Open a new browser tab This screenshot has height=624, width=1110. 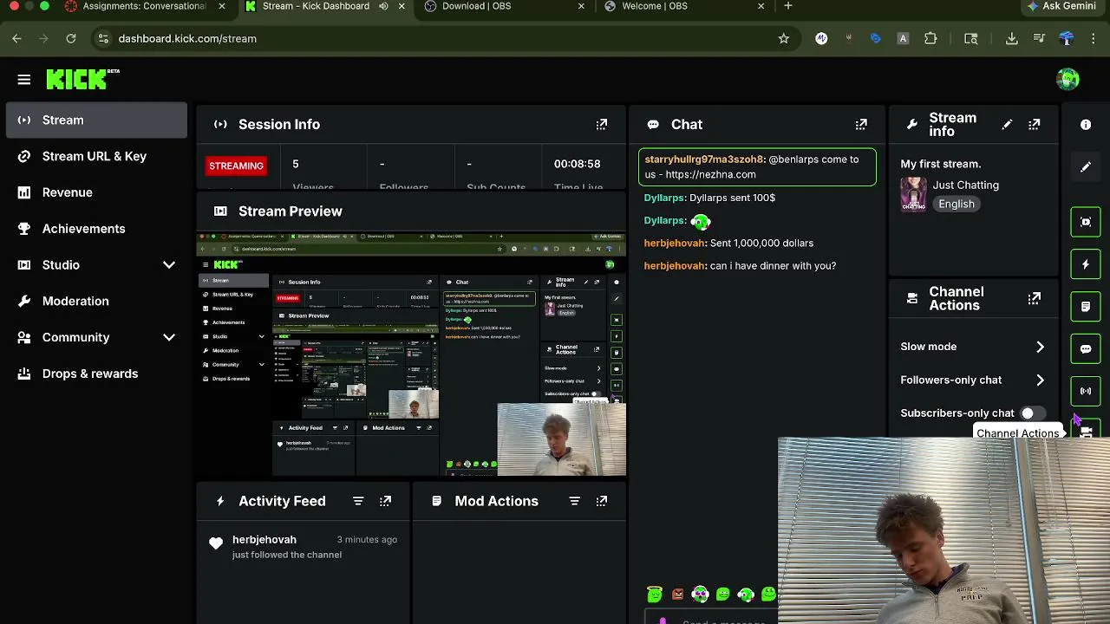click(x=788, y=6)
